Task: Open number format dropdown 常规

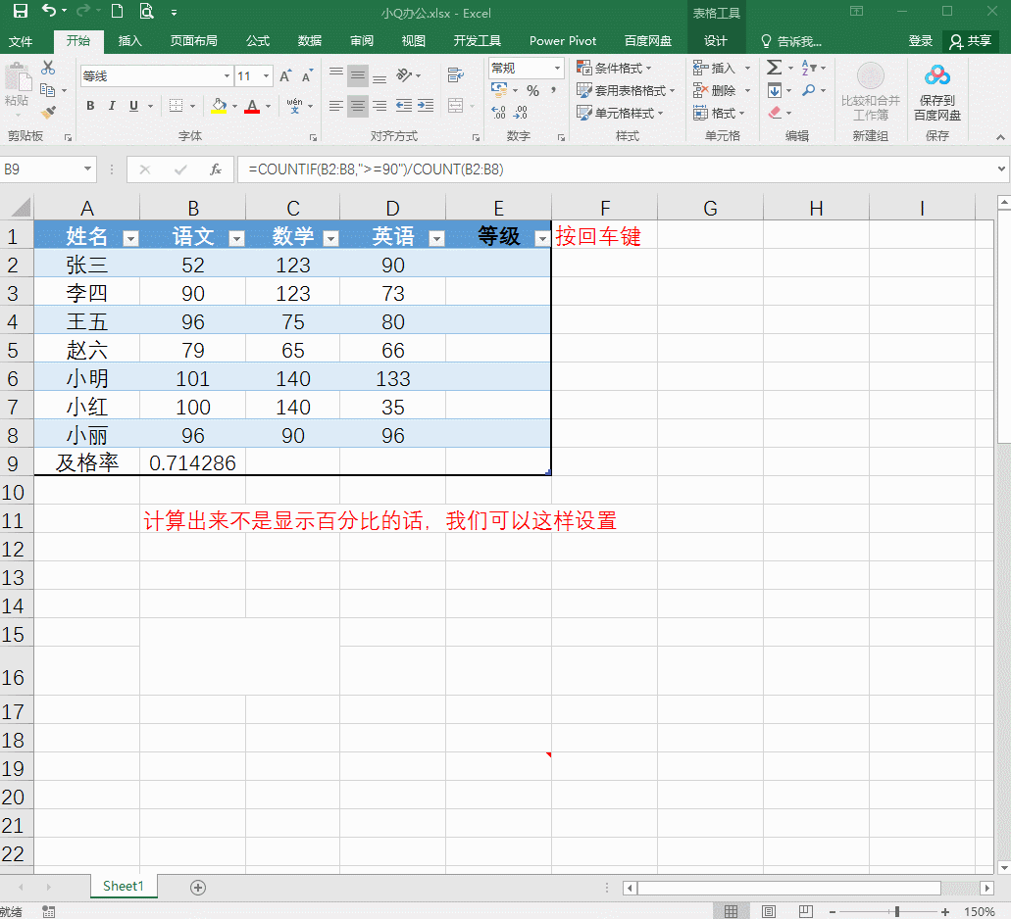Action: click(x=557, y=68)
